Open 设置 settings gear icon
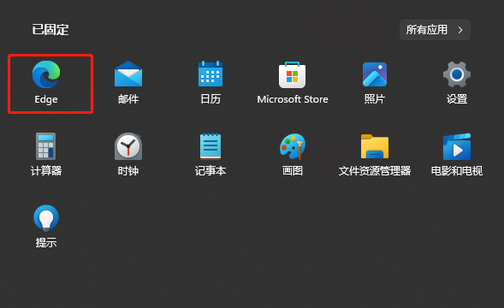 coord(457,74)
